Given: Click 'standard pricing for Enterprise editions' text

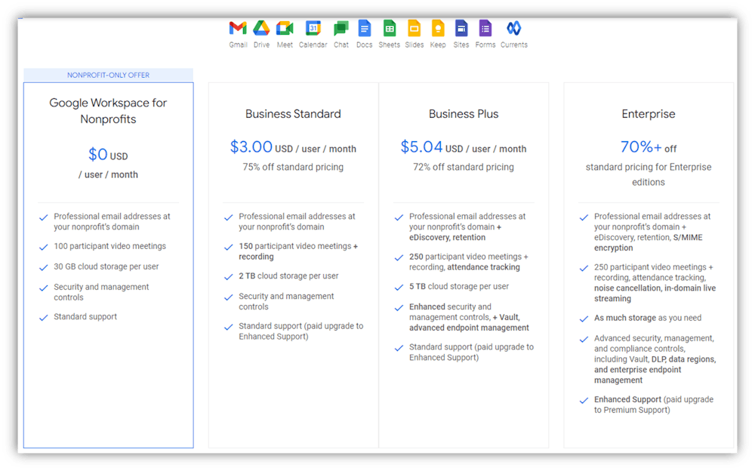Looking at the screenshot, I should click(x=649, y=174).
